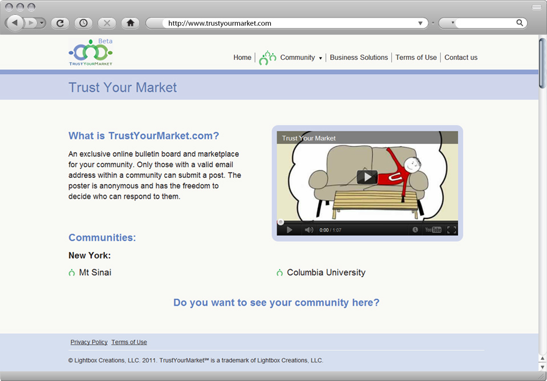Open the Home navigation item

[242, 58]
